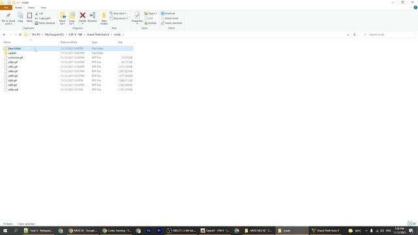Click the red Delete X icon

(x=83, y=16)
